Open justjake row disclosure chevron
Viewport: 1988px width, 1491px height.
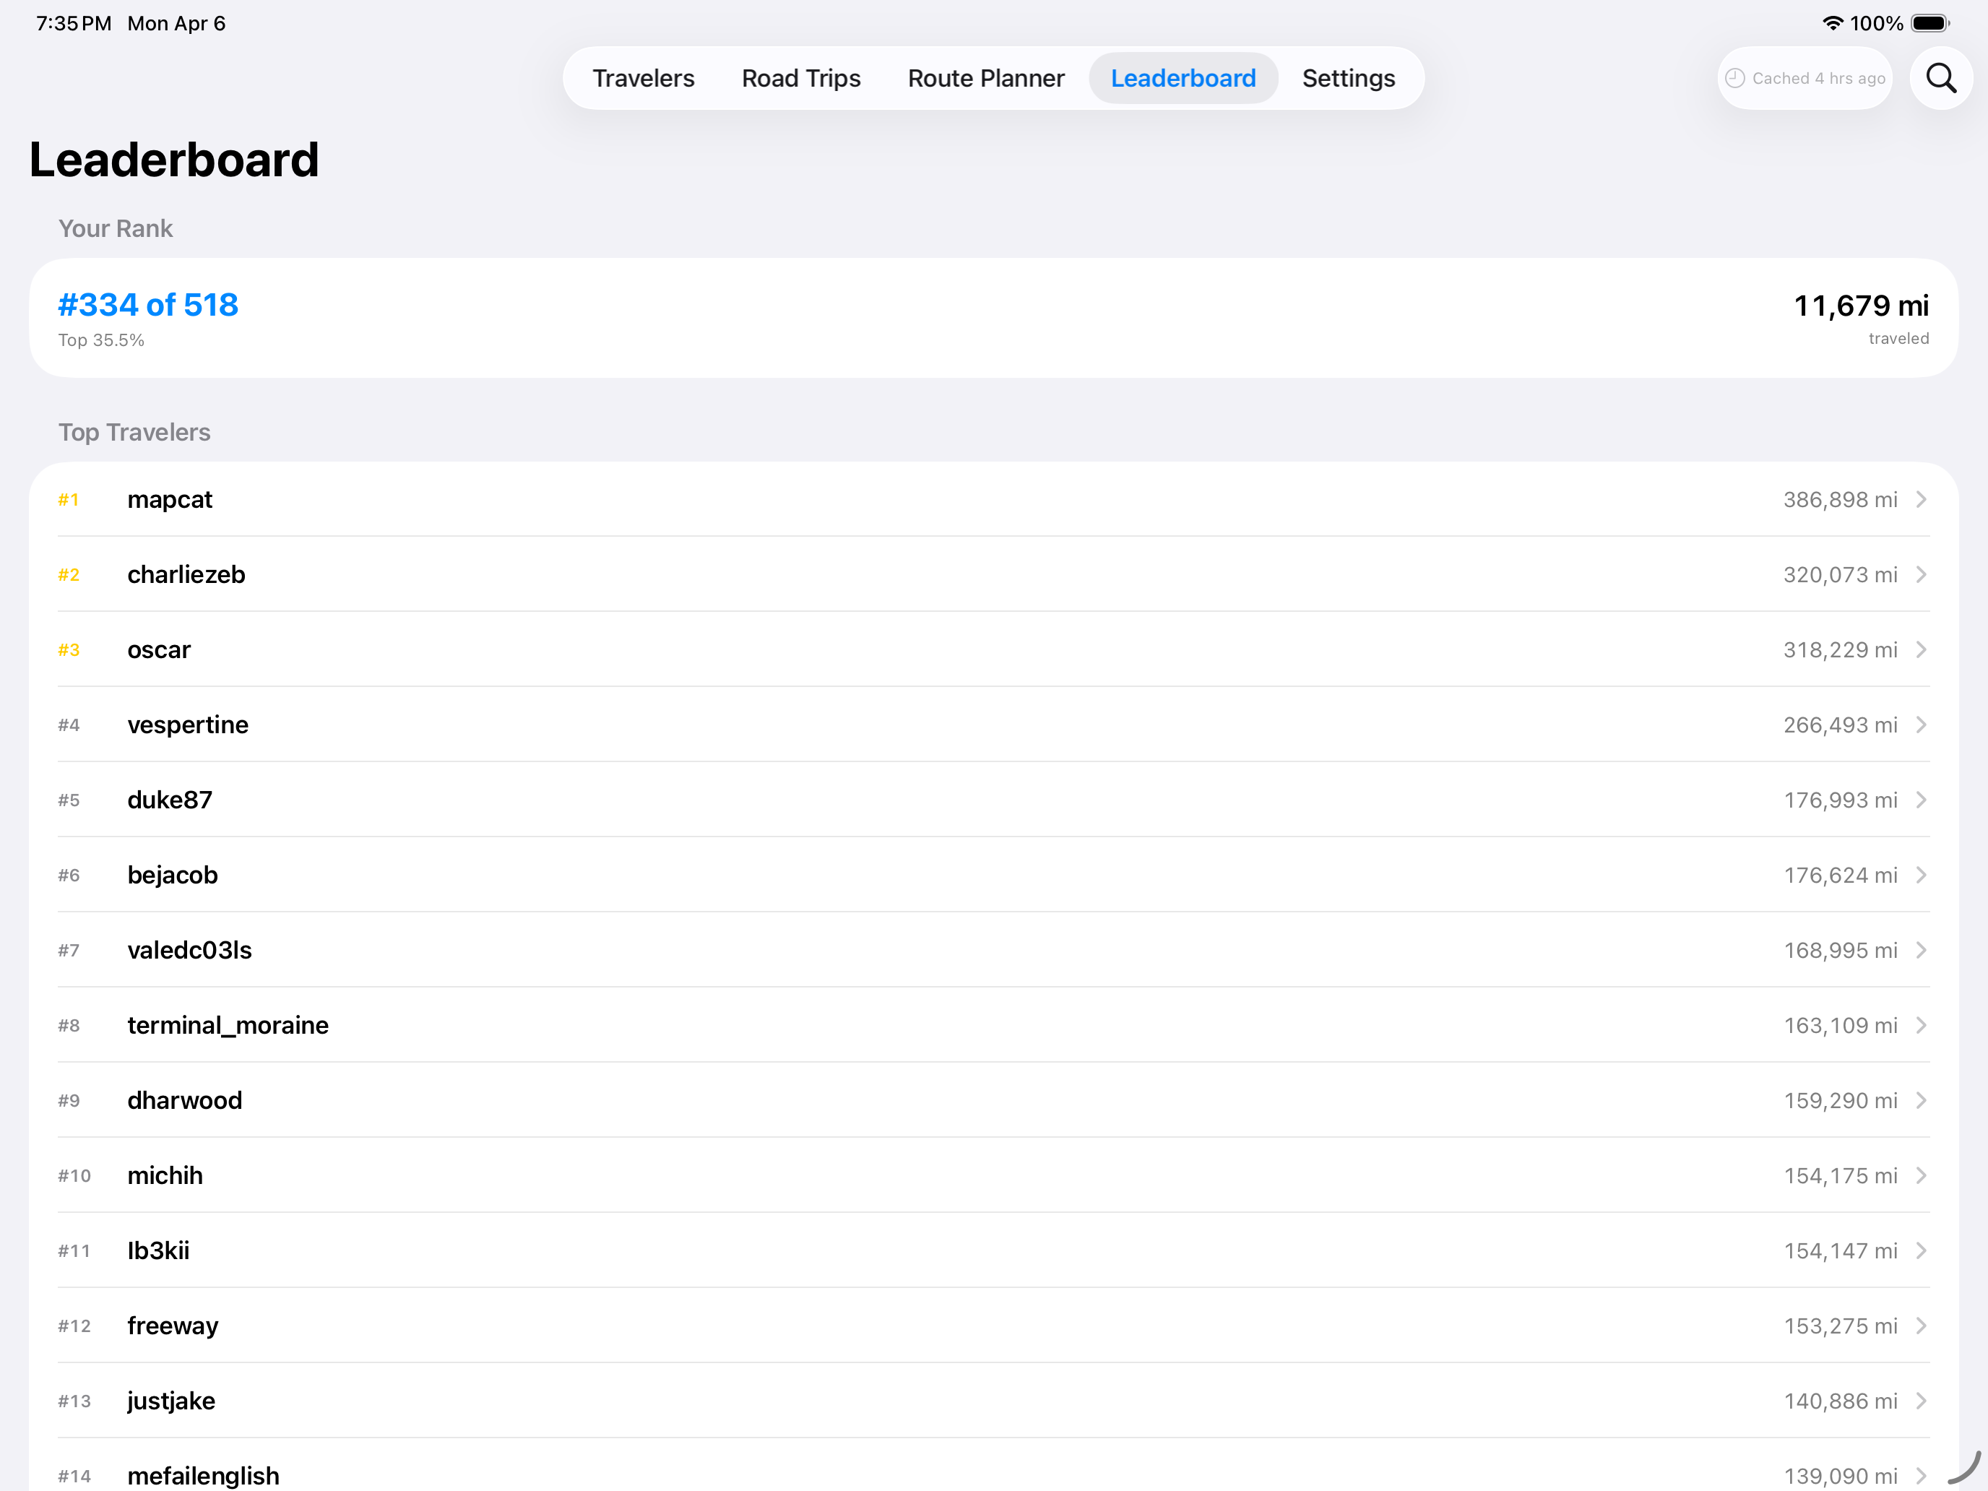1921,1401
